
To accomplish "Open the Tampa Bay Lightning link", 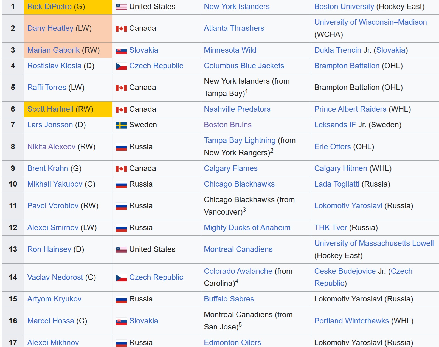I will click(x=240, y=140).
